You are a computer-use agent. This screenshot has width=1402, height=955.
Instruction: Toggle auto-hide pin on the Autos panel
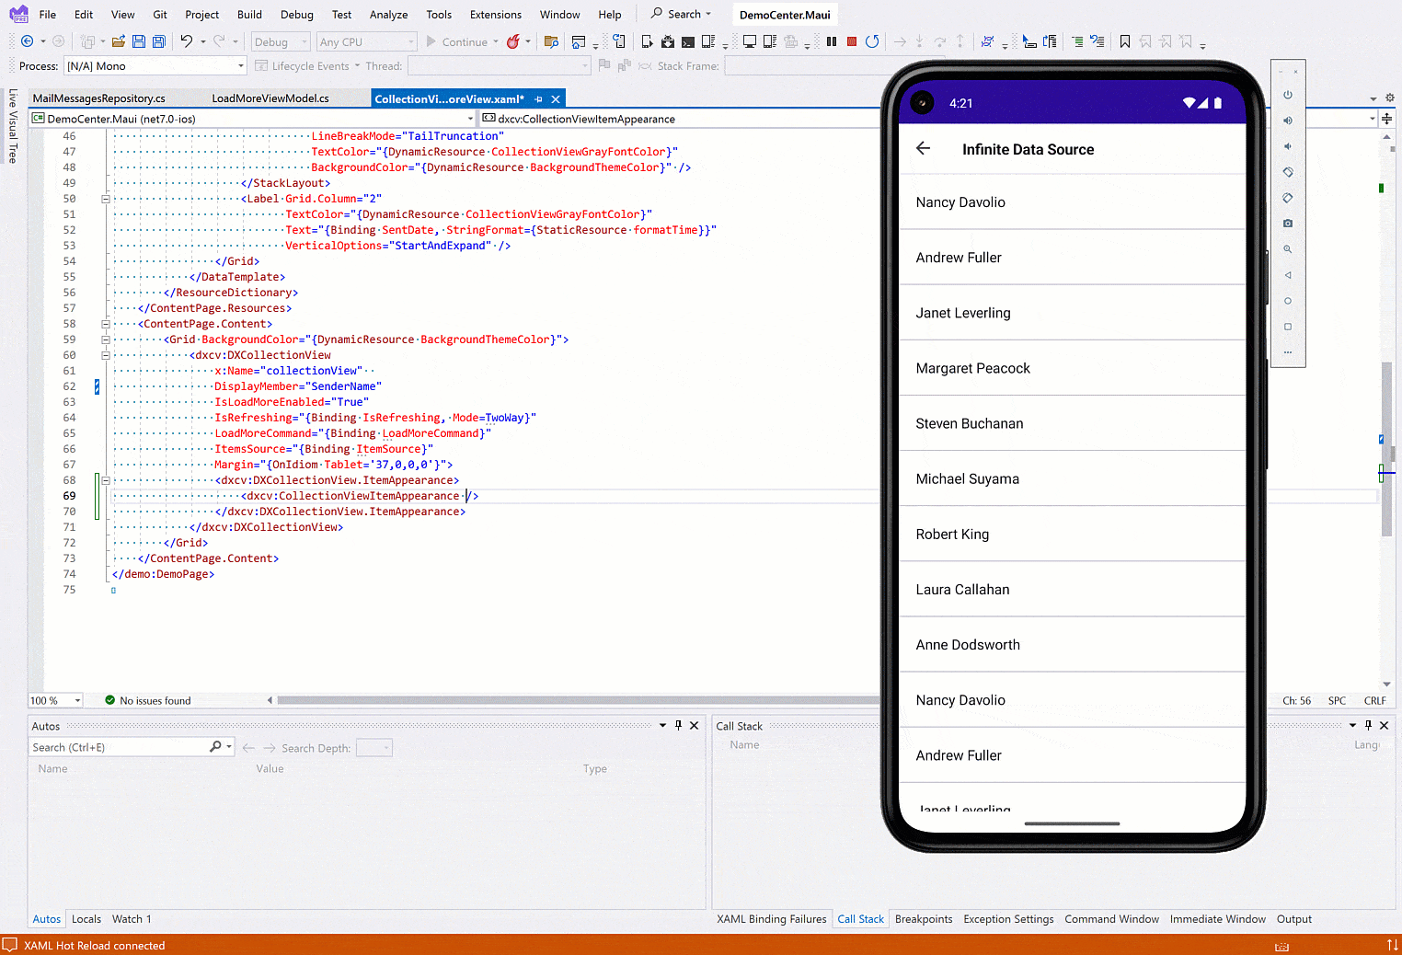679,725
